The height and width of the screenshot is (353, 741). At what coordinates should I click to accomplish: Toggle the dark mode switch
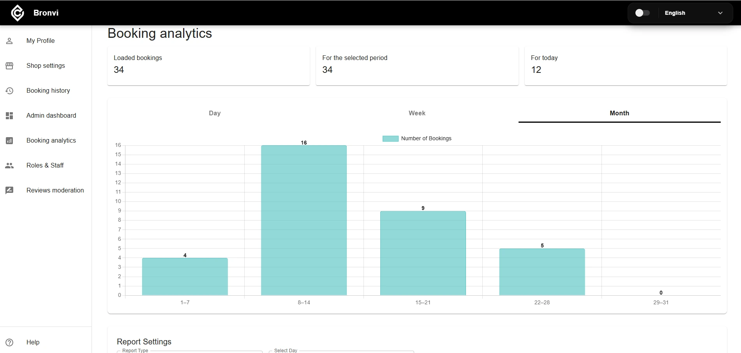(642, 13)
